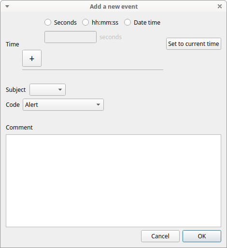Cancel the new event dialog
Image resolution: width=227 pixels, height=248 pixels.
coord(160,236)
